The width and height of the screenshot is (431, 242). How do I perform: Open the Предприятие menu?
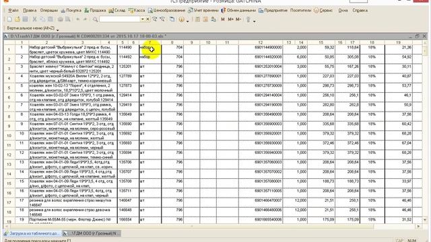pos(273,11)
